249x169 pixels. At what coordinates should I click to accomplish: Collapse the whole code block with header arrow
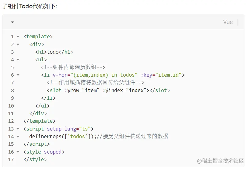click(12, 22)
